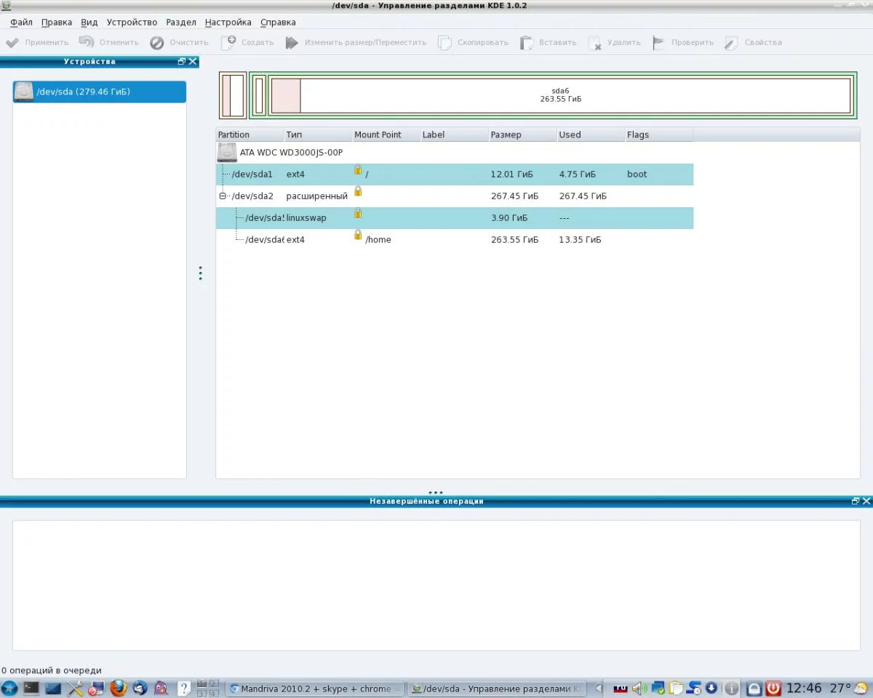The height and width of the screenshot is (698, 873).
Task: Open the Раздел menu
Action: tap(180, 23)
